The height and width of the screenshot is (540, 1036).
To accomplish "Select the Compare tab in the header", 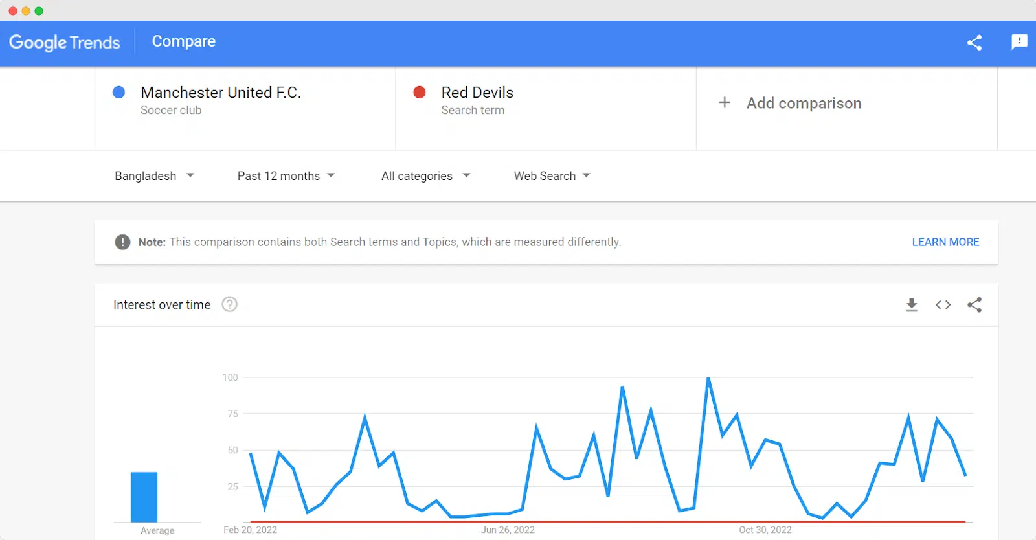I will click(x=184, y=41).
